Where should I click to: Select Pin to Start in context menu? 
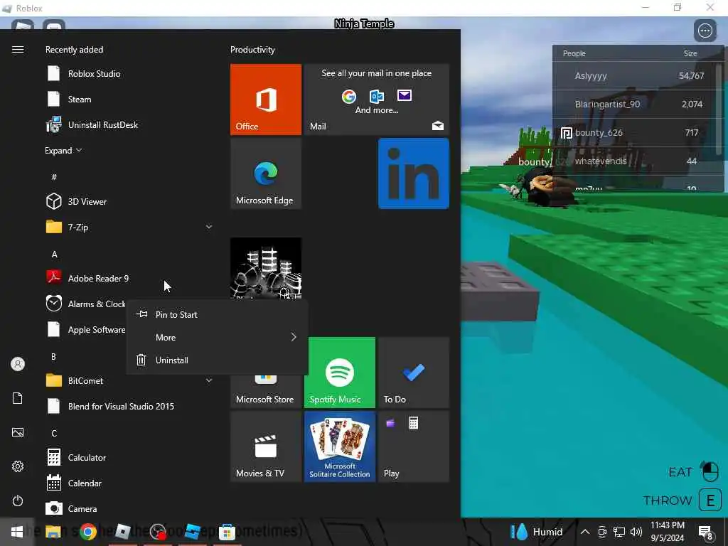[218, 315]
